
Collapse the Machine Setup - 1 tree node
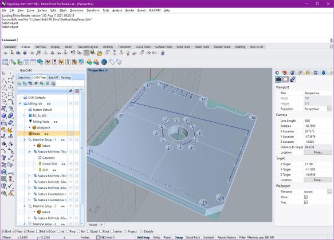(x=25, y=140)
